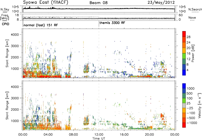Click the '04:00' time tick label
The width and height of the screenshot is (202, 140).
(48, 135)
